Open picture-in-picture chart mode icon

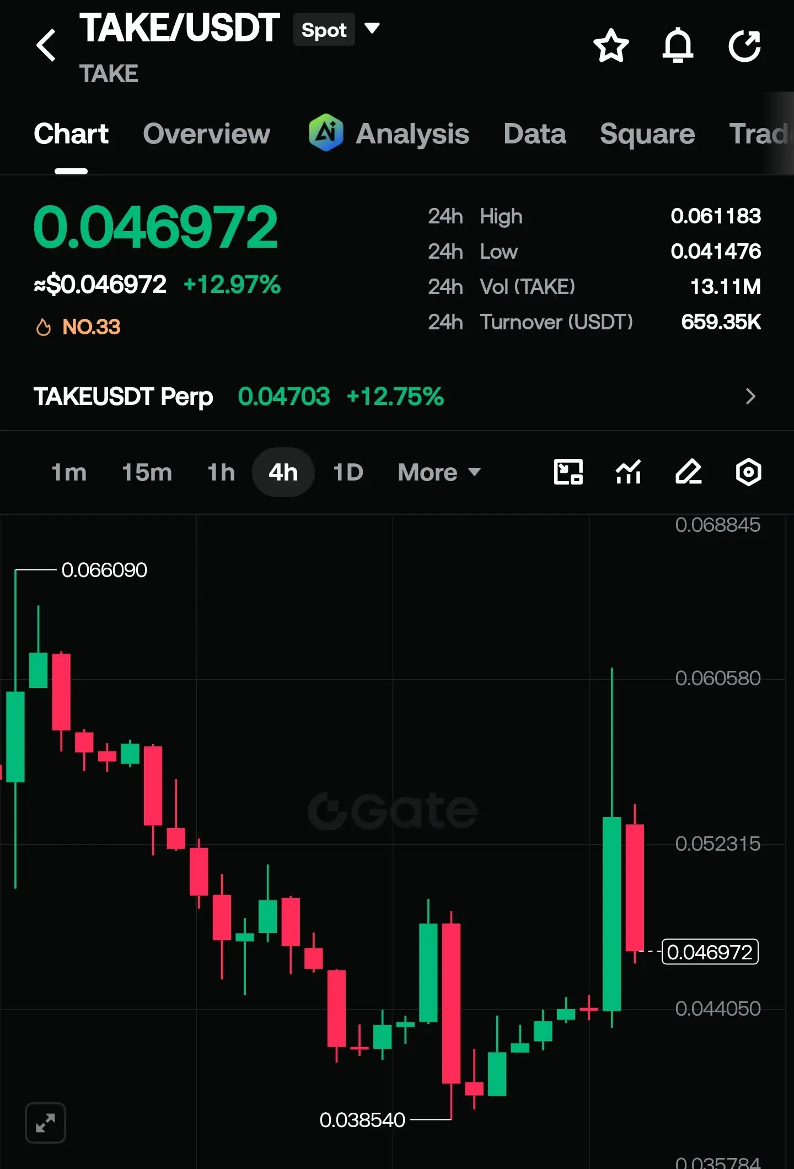[x=568, y=472]
